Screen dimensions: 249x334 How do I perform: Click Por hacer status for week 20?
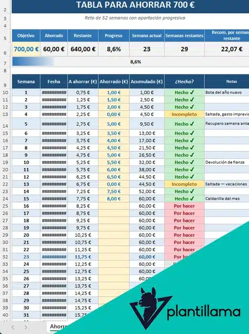point(184,235)
